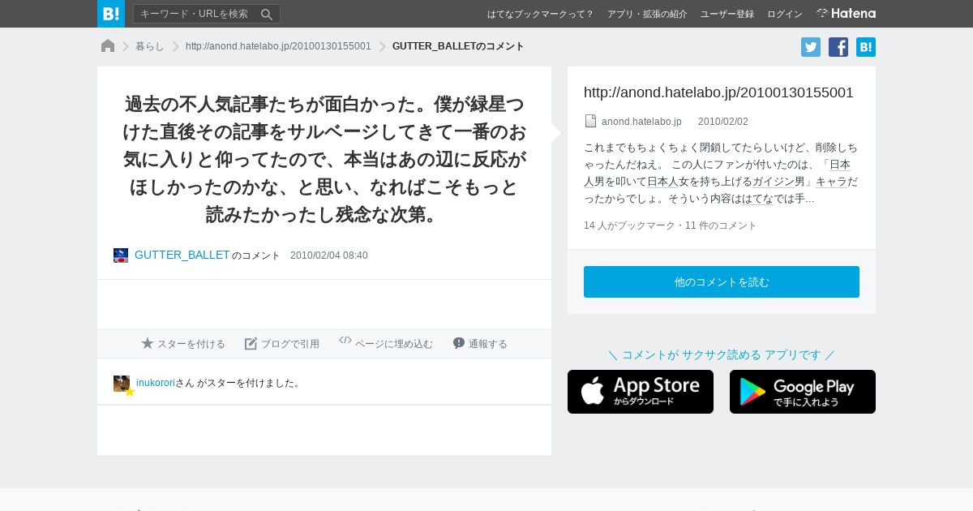Click the star icon to add star

click(x=148, y=343)
